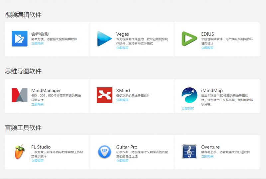The height and width of the screenshot is (179, 266).
Task: Click the Overture product title
Action: click(x=210, y=147)
